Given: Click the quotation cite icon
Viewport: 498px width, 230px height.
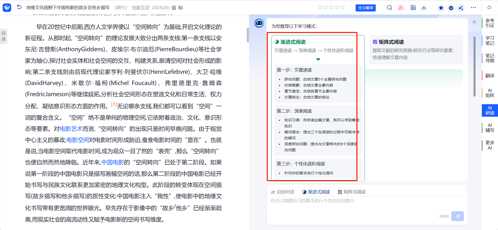Looking at the screenshot, I should (x=451, y=8).
